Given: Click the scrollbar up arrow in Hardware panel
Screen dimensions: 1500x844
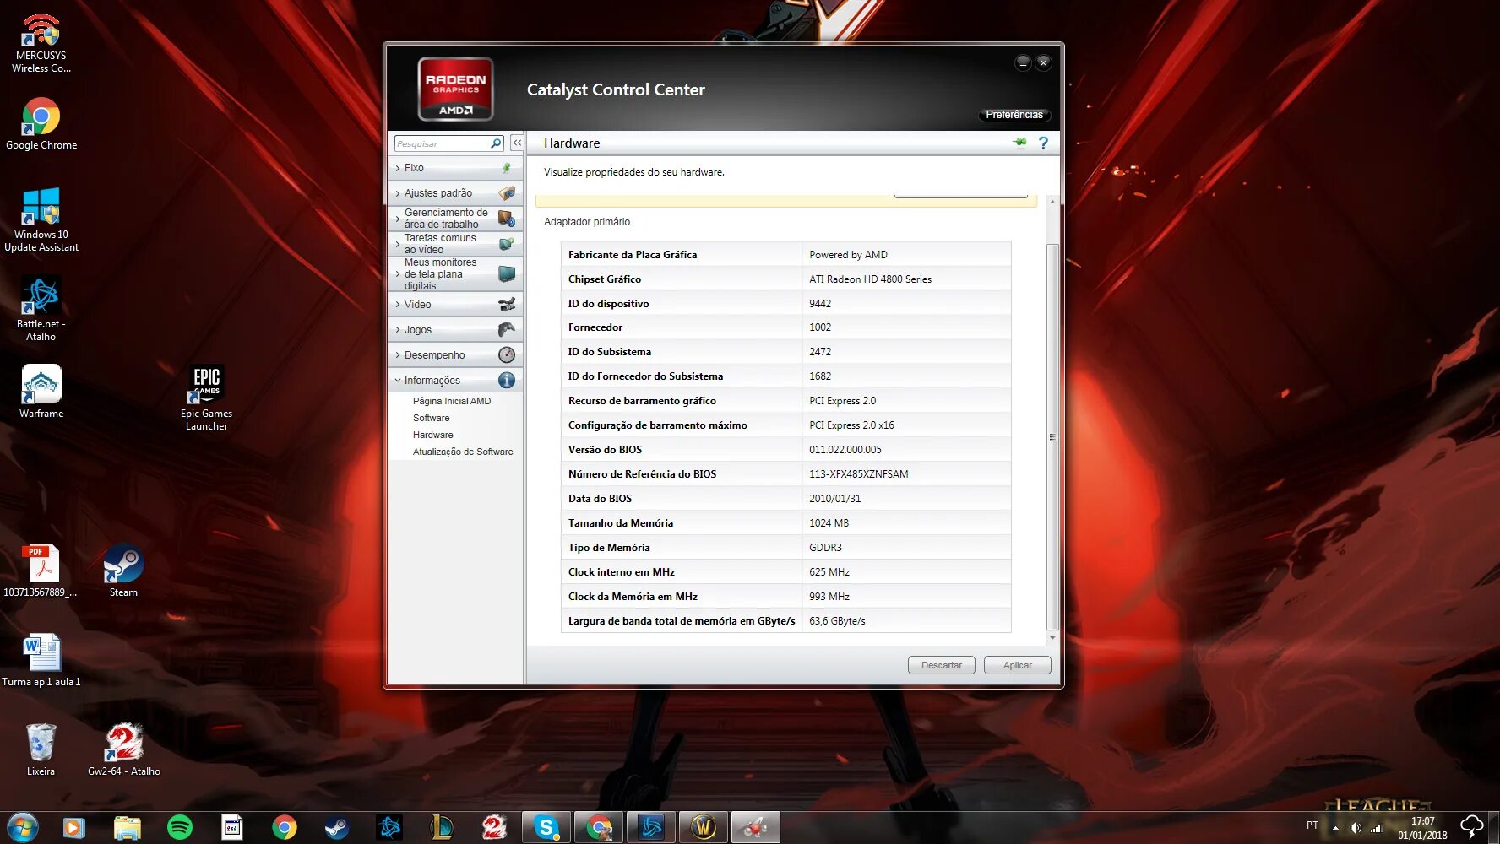Looking at the screenshot, I should 1052,202.
